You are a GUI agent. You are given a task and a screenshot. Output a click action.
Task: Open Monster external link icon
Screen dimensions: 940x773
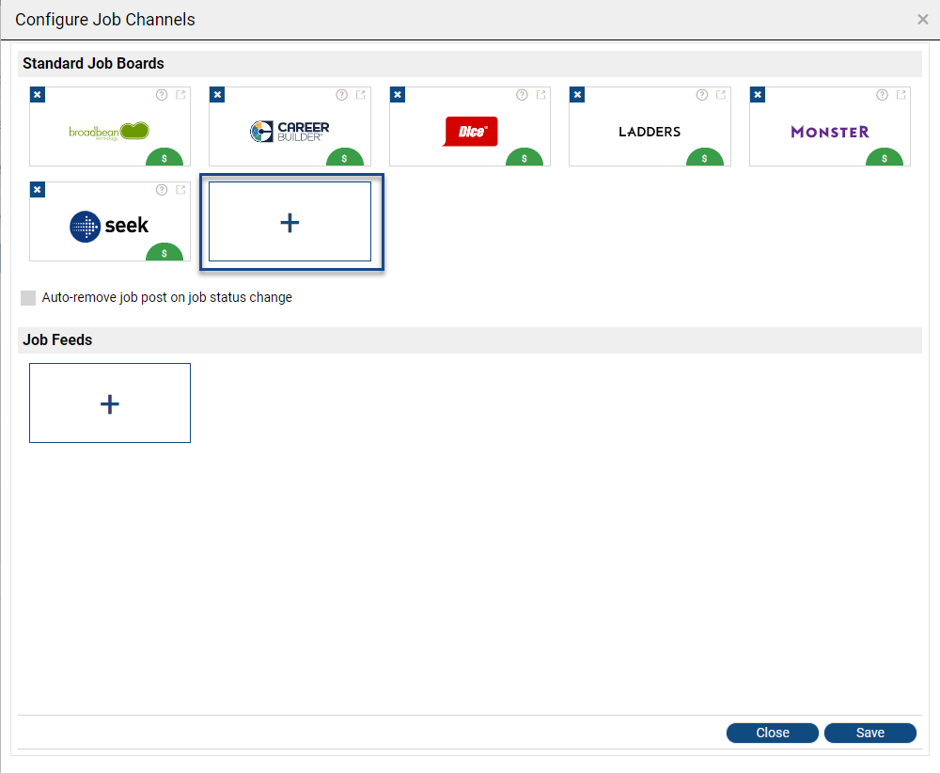pyautogui.click(x=901, y=95)
